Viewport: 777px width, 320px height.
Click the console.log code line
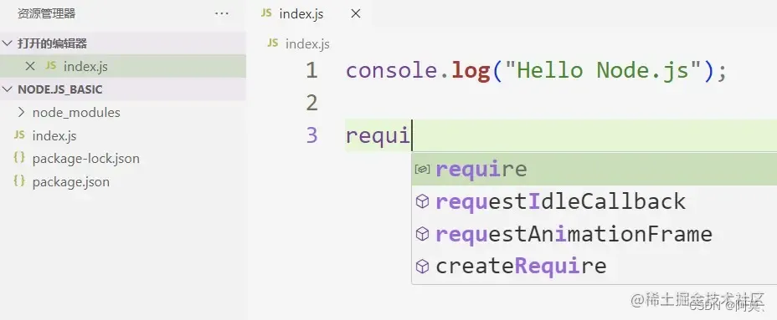point(536,71)
